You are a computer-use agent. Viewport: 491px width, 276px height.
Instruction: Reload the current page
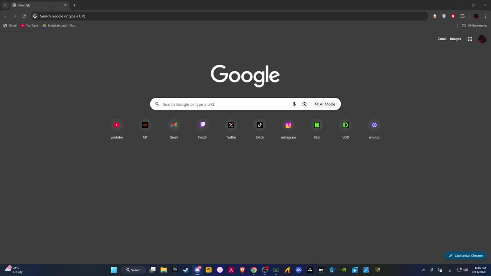tap(24, 16)
